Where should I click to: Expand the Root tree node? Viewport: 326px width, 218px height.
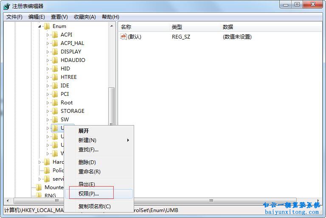(x=48, y=103)
